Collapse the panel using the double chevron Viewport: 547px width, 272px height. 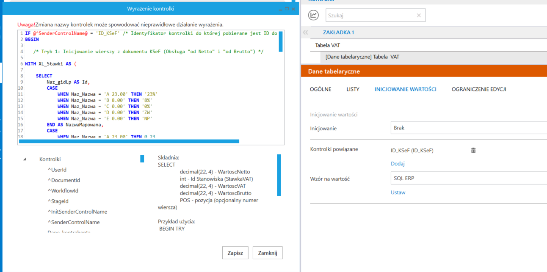306,32
